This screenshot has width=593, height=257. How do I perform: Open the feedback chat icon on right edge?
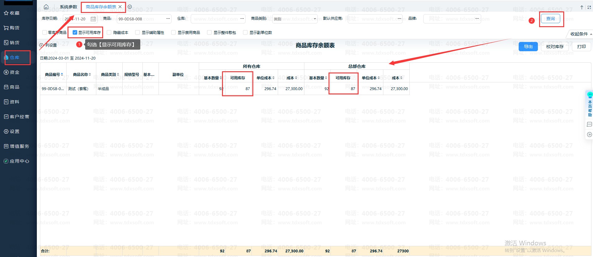(x=589, y=124)
